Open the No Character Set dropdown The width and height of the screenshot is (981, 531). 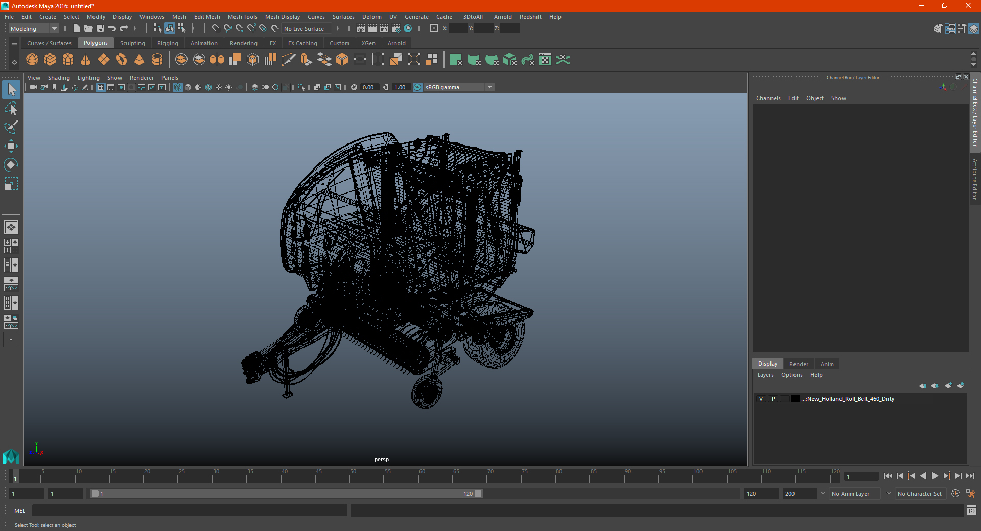click(921, 494)
